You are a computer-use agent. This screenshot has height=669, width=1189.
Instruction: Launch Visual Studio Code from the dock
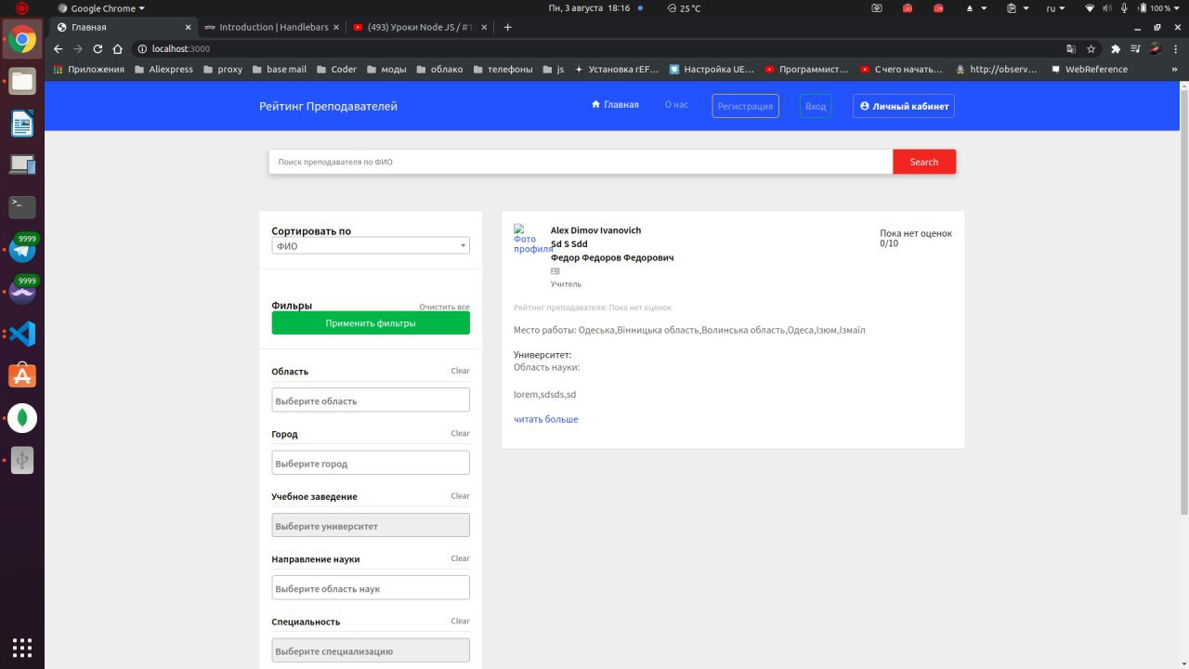(22, 334)
